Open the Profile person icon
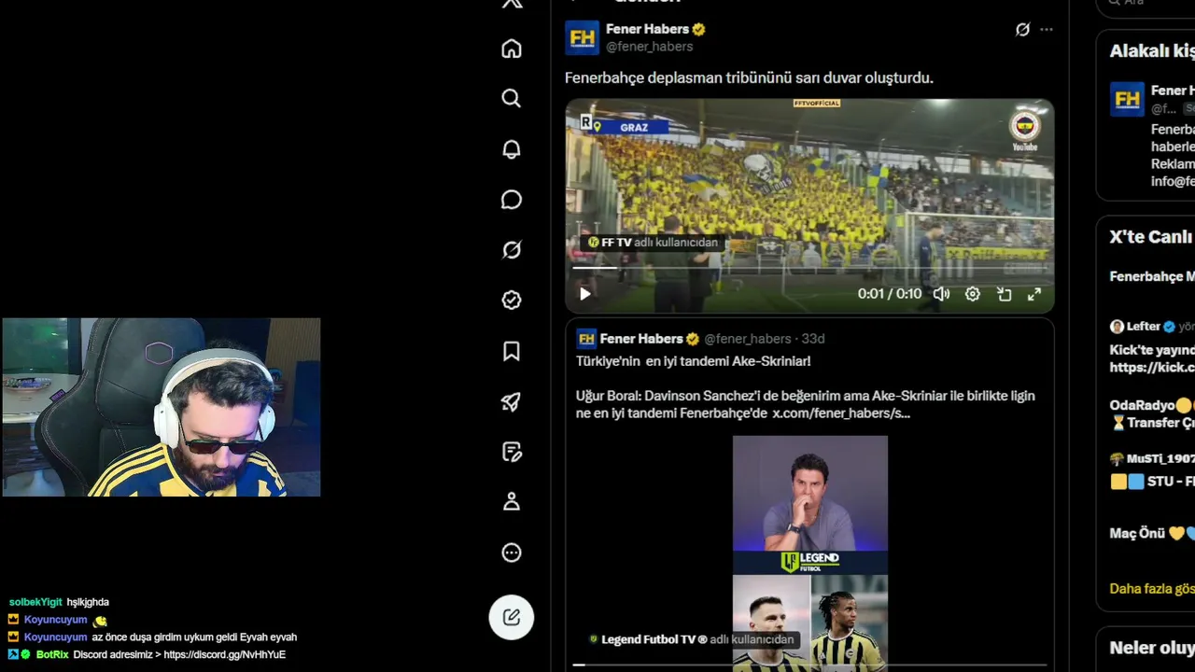This screenshot has height=672, width=1195. pyautogui.click(x=512, y=502)
